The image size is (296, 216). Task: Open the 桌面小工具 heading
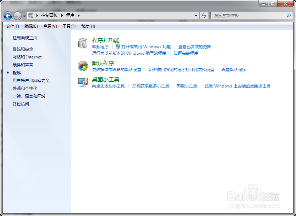[x=106, y=79]
